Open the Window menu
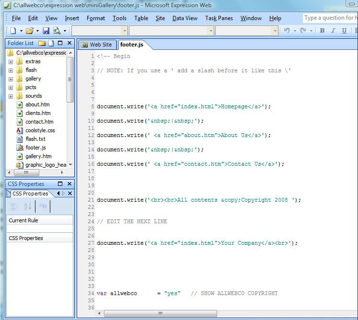358x320 pixels. 251,18
